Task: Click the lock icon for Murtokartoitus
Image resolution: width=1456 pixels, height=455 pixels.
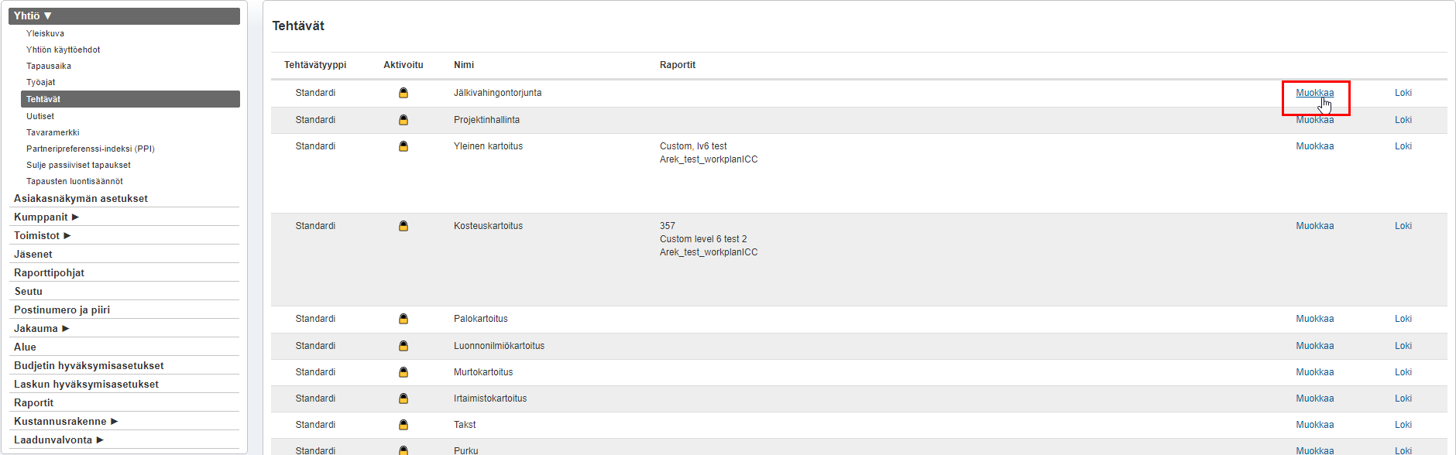Action: 403,372
